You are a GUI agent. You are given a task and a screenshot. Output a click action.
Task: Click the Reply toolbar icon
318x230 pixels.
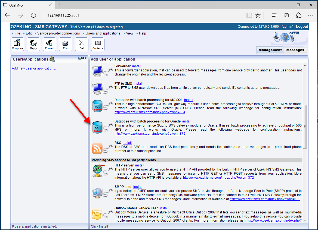click(33, 44)
